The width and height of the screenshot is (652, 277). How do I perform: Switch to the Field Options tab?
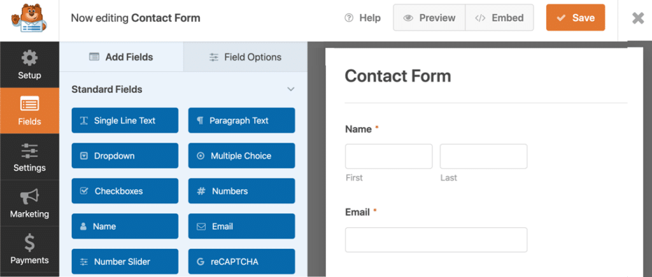click(x=245, y=57)
